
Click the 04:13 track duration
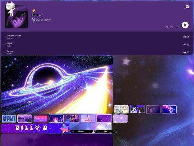coord(186,52)
